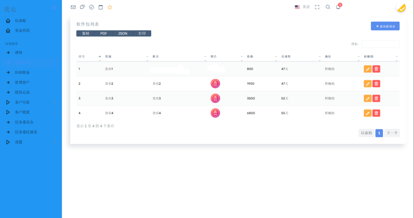
Task: Click the US flag language icon
Action: coord(297,7)
